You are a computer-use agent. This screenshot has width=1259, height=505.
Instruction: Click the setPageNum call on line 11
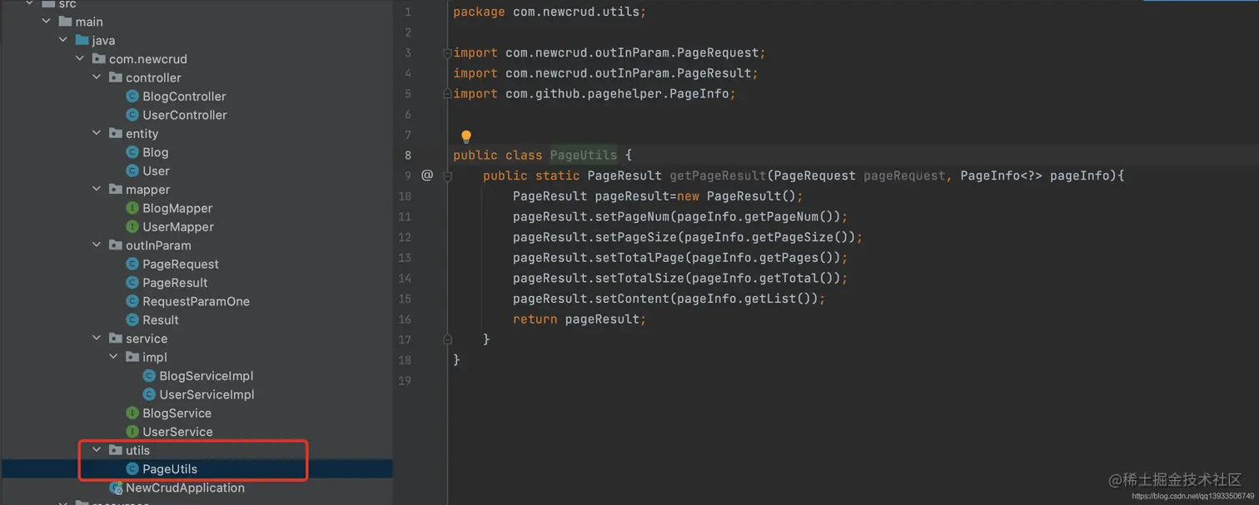point(679,216)
